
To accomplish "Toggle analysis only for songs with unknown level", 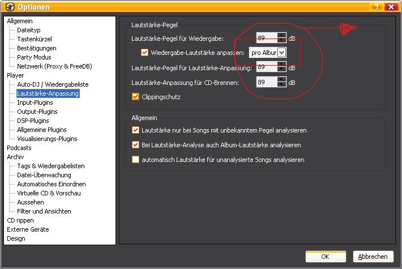I will (135, 130).
